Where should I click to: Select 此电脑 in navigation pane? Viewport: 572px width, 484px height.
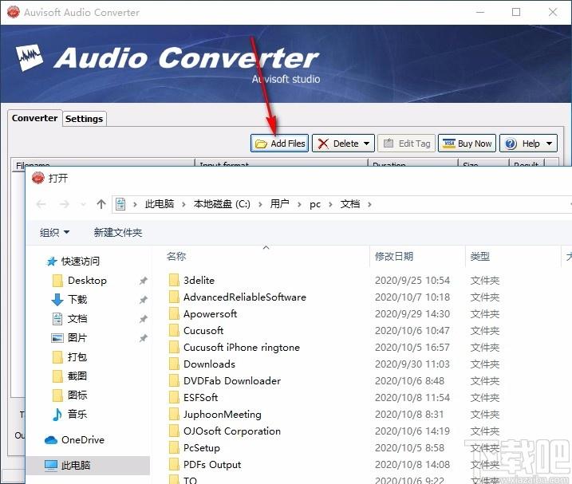click(88, 466)
